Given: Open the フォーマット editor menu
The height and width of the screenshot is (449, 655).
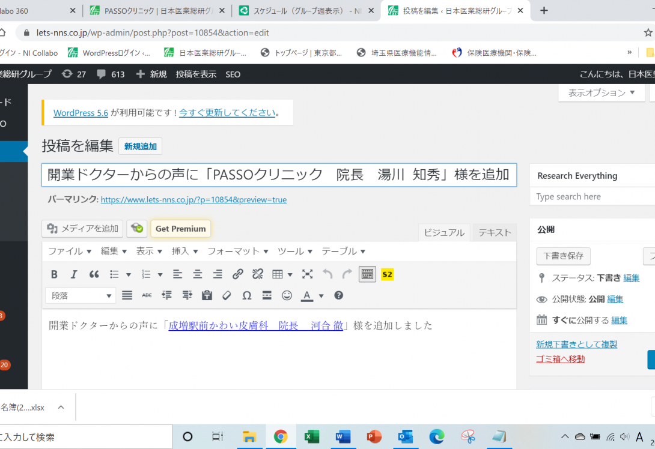Looking at the screenshot, I should 238,251.
